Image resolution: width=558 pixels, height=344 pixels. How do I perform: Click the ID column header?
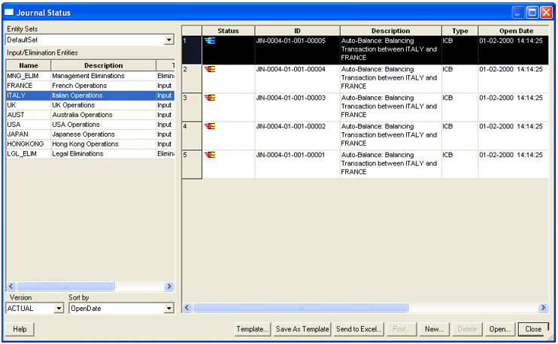297,31
